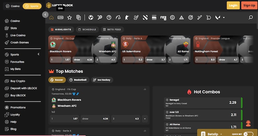
Task: Select the baseball bat sport icon
Action: (x=199, y=17)
